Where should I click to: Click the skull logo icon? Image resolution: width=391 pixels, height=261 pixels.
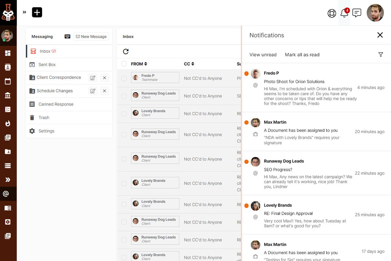click(x=8, y=12)
